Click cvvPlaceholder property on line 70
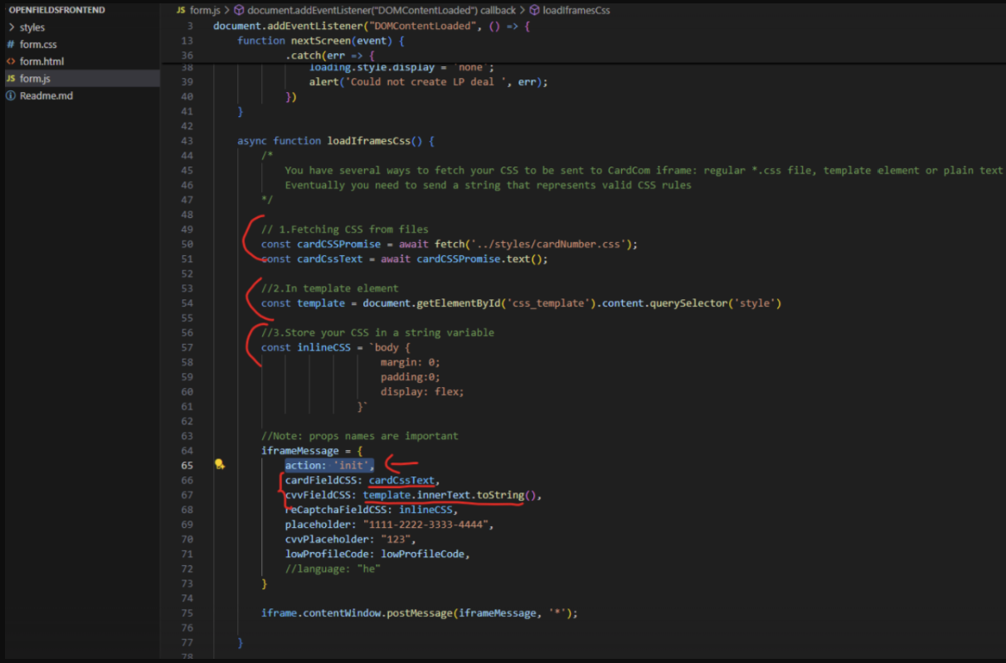Image resolution: width=1006 pixels, height=663 pixels. coord(327,540)
